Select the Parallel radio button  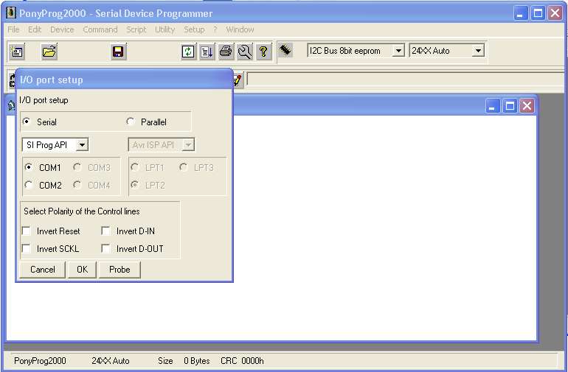click(x=131, y=122)
